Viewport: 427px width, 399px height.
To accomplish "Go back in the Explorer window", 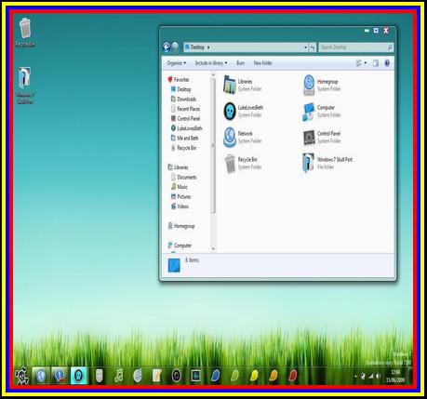I will pyautogui.click(x=167, y=47).
